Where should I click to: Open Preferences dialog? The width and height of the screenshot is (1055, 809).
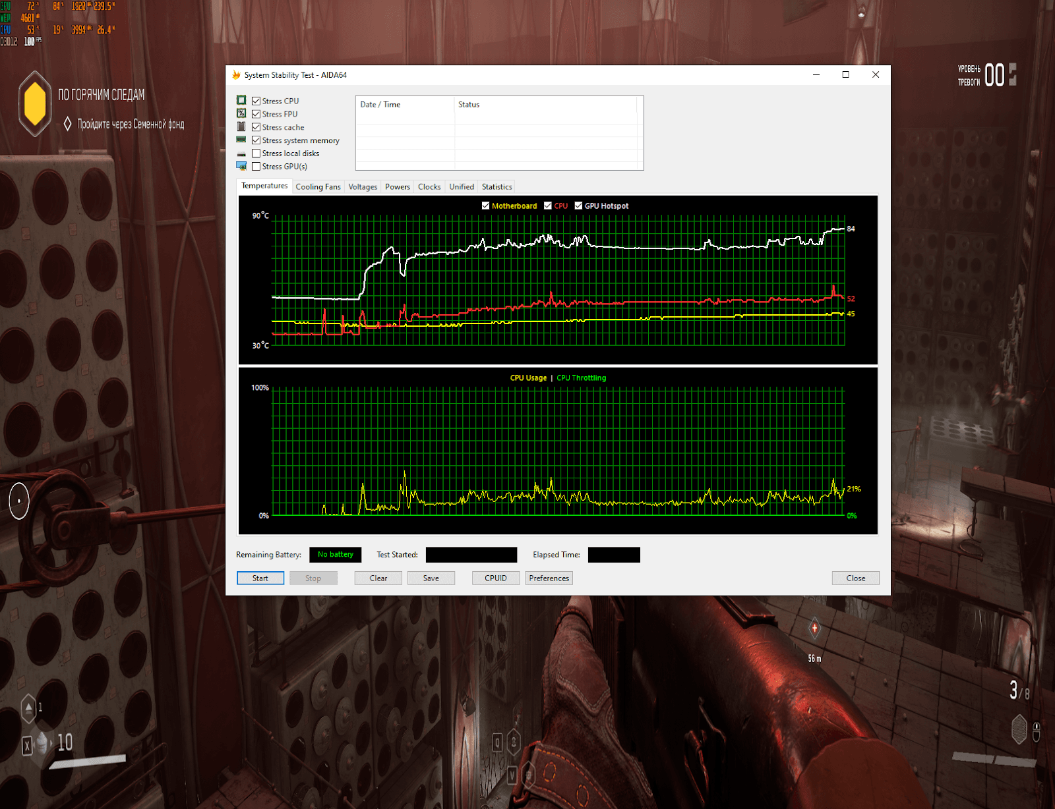549,578
